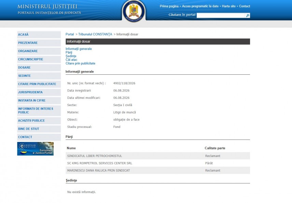Open the Prima pagina header link

tap(169, 6)
